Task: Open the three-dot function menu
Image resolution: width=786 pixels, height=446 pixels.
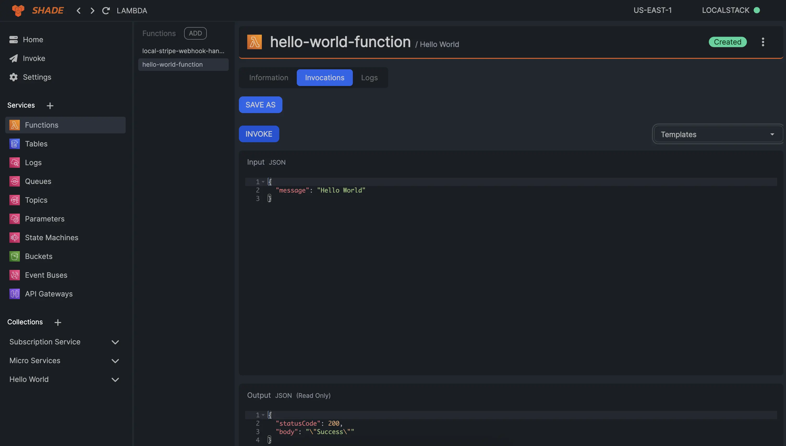Action: [763, 42]
